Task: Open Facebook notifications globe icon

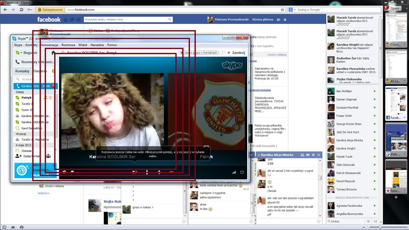Action: pyautogui.click(x=78, y=20)
